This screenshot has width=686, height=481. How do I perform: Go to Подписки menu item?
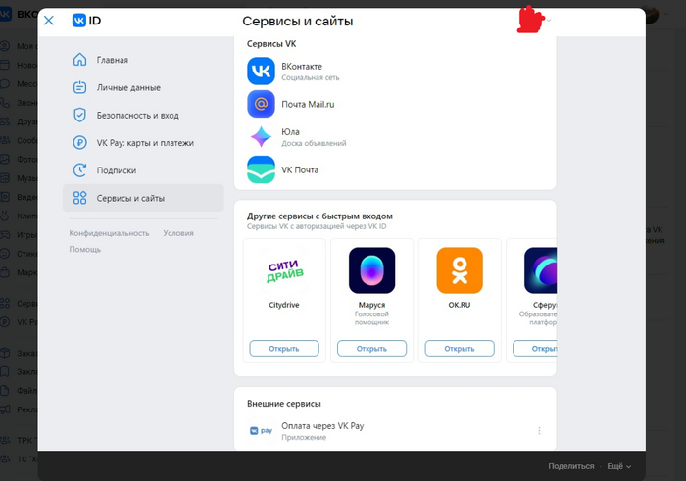click(143, 170)
